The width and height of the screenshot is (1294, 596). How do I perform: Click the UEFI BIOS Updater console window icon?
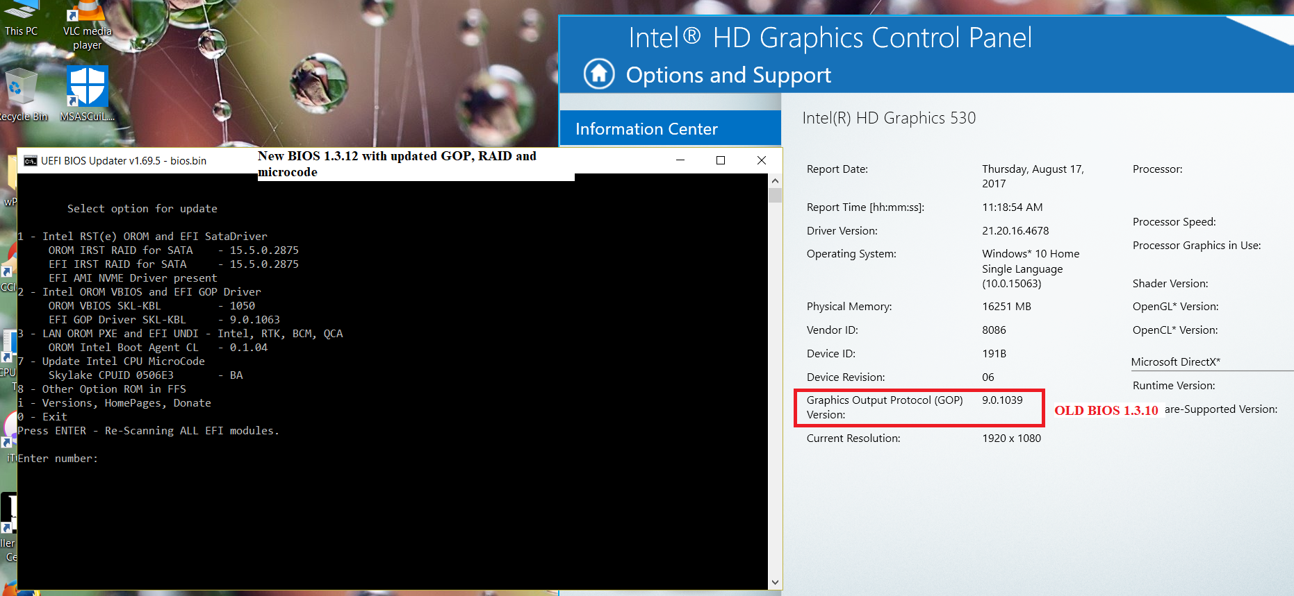30,161
